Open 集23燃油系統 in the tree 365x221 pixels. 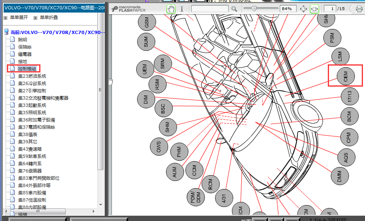(32, 76)
